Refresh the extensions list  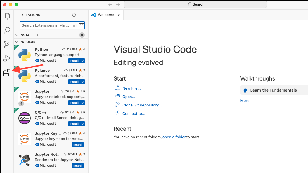[x=74, y=15]
